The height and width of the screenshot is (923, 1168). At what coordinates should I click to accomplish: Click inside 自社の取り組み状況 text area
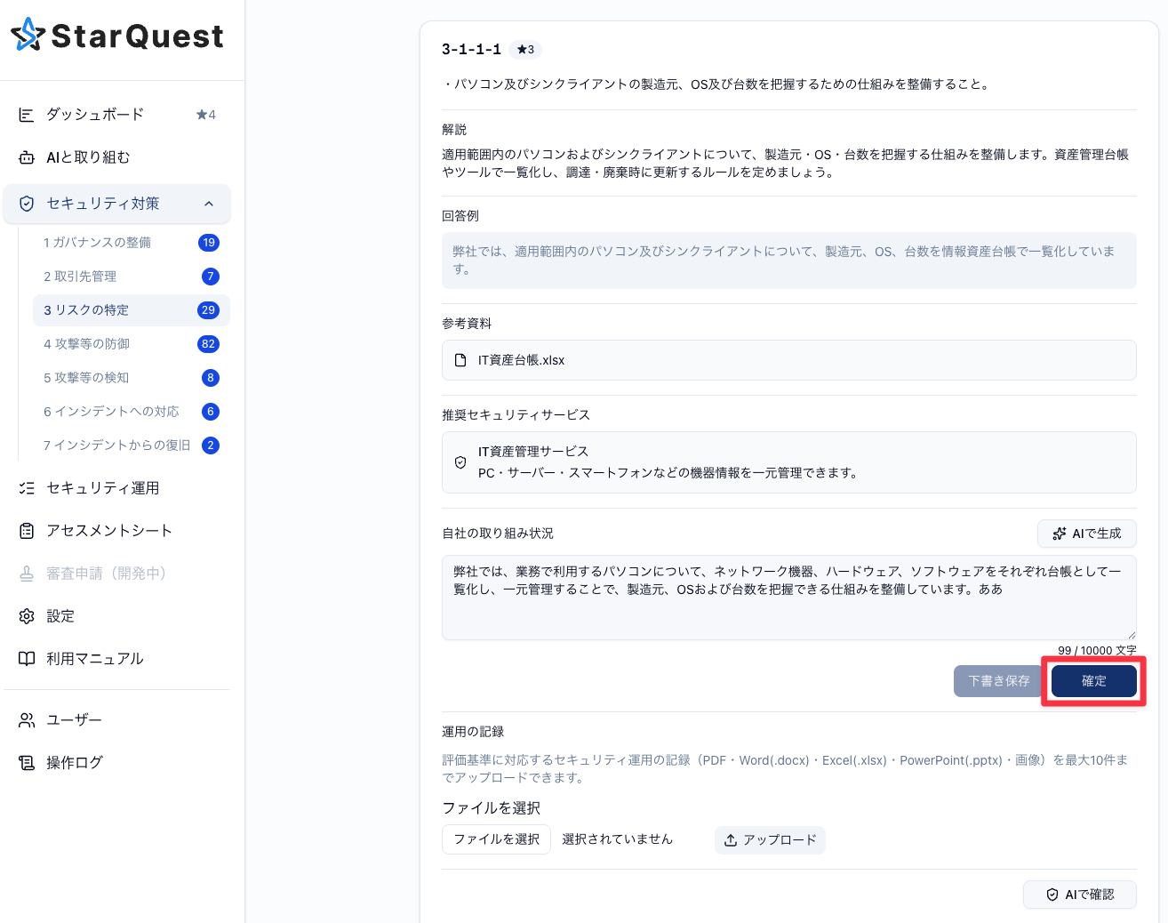click(x=789, y=598)
